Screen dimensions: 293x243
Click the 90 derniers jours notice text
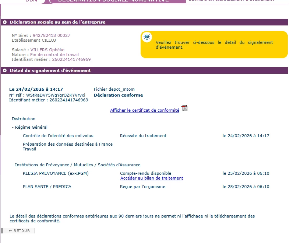[132, 218]
